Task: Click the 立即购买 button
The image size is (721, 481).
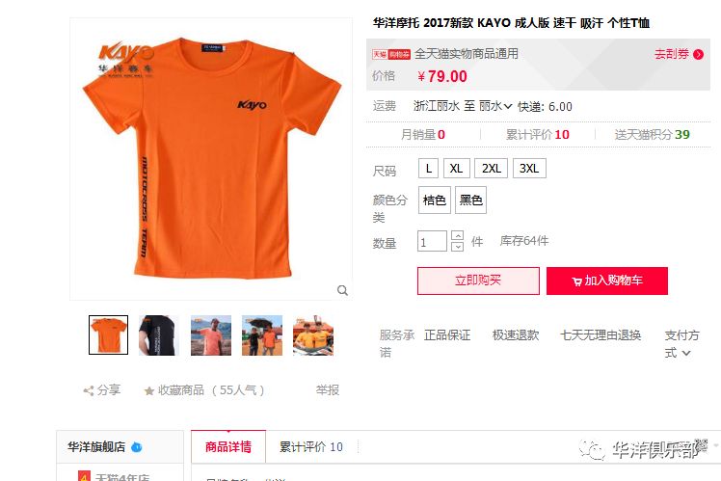Action: [478, 281]
